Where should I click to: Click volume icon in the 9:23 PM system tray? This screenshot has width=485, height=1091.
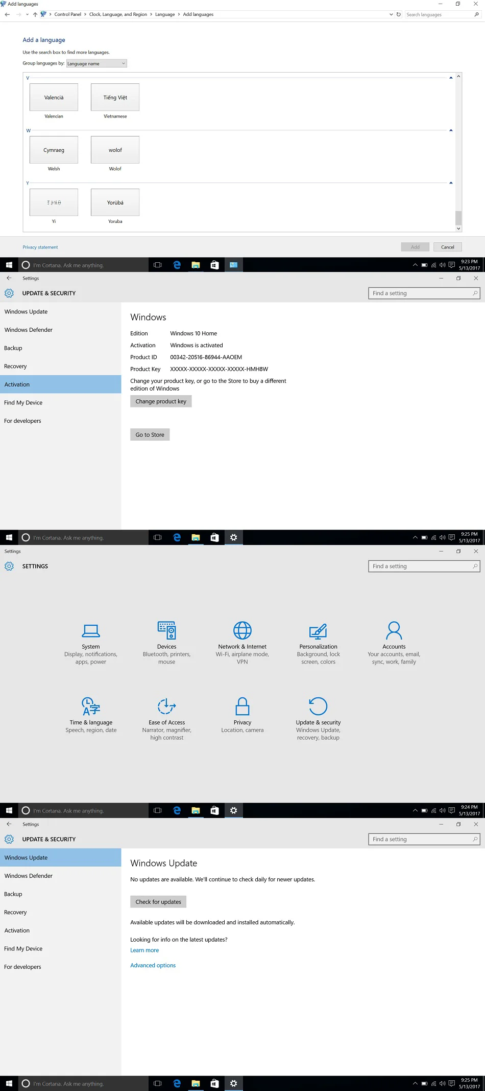tap(443, 265)
